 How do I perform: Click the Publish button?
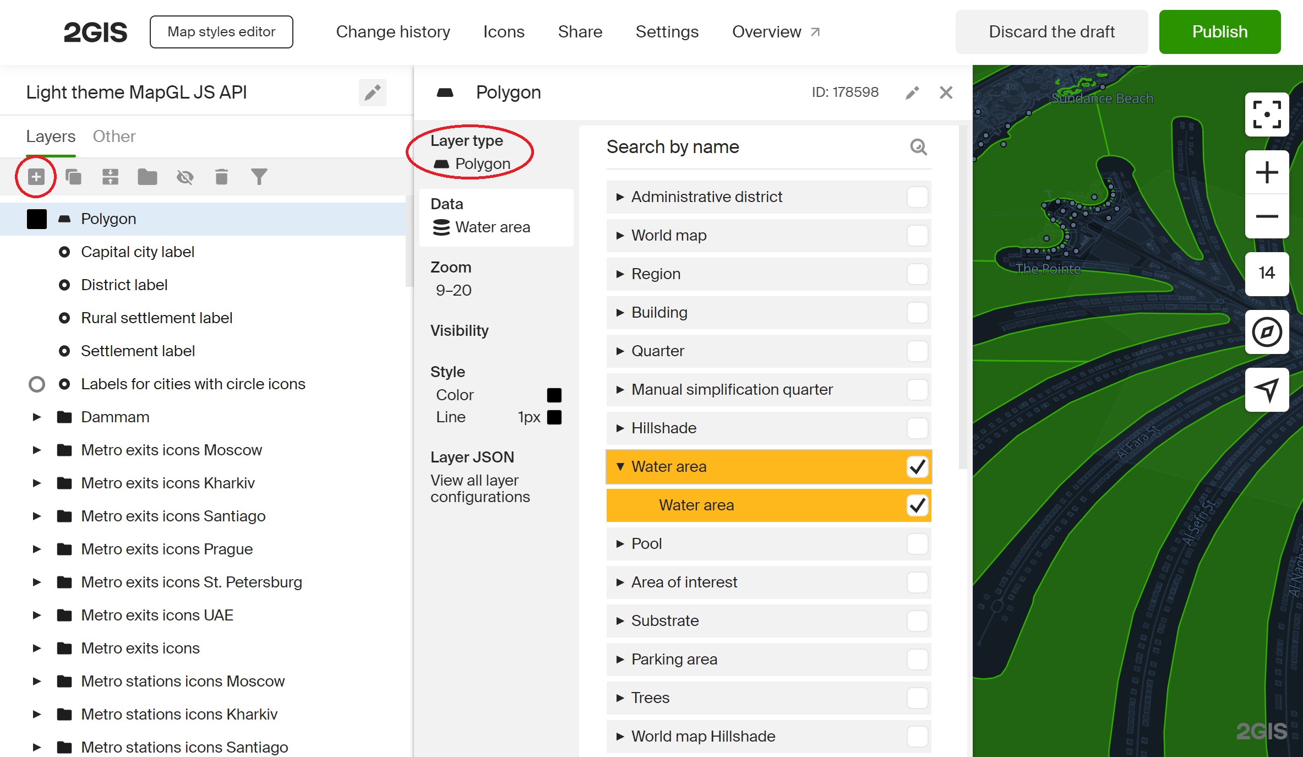coord(1220,31)
